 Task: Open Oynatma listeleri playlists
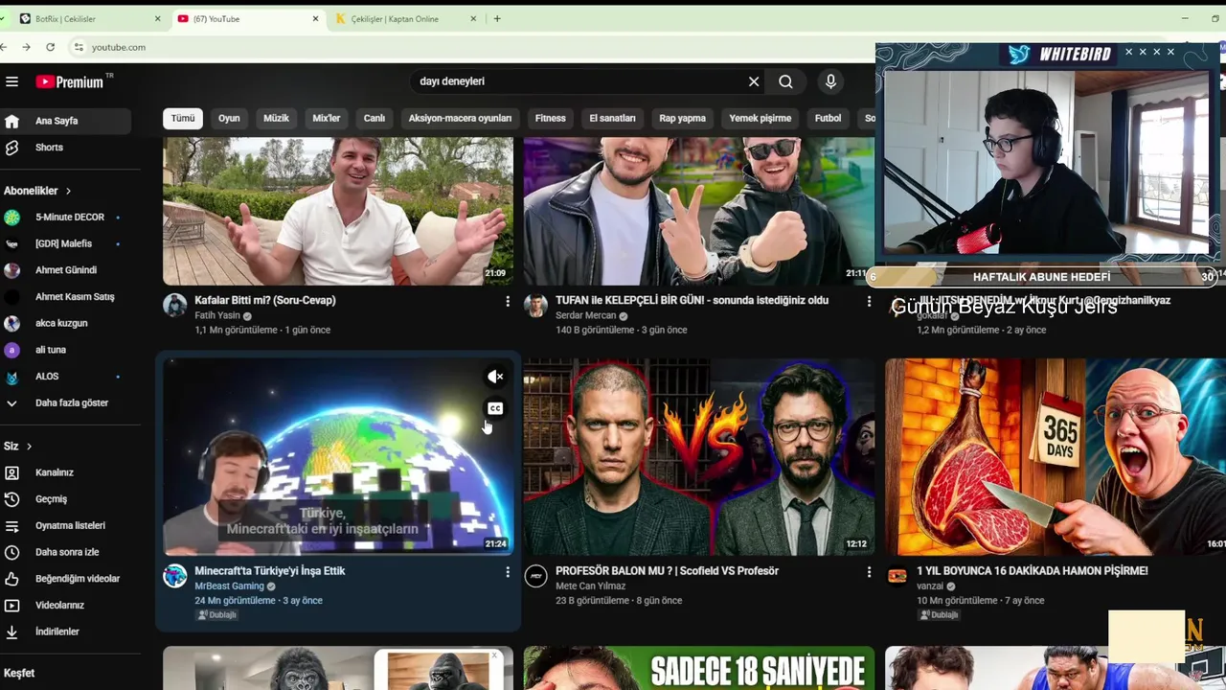[x=66, y=525]
